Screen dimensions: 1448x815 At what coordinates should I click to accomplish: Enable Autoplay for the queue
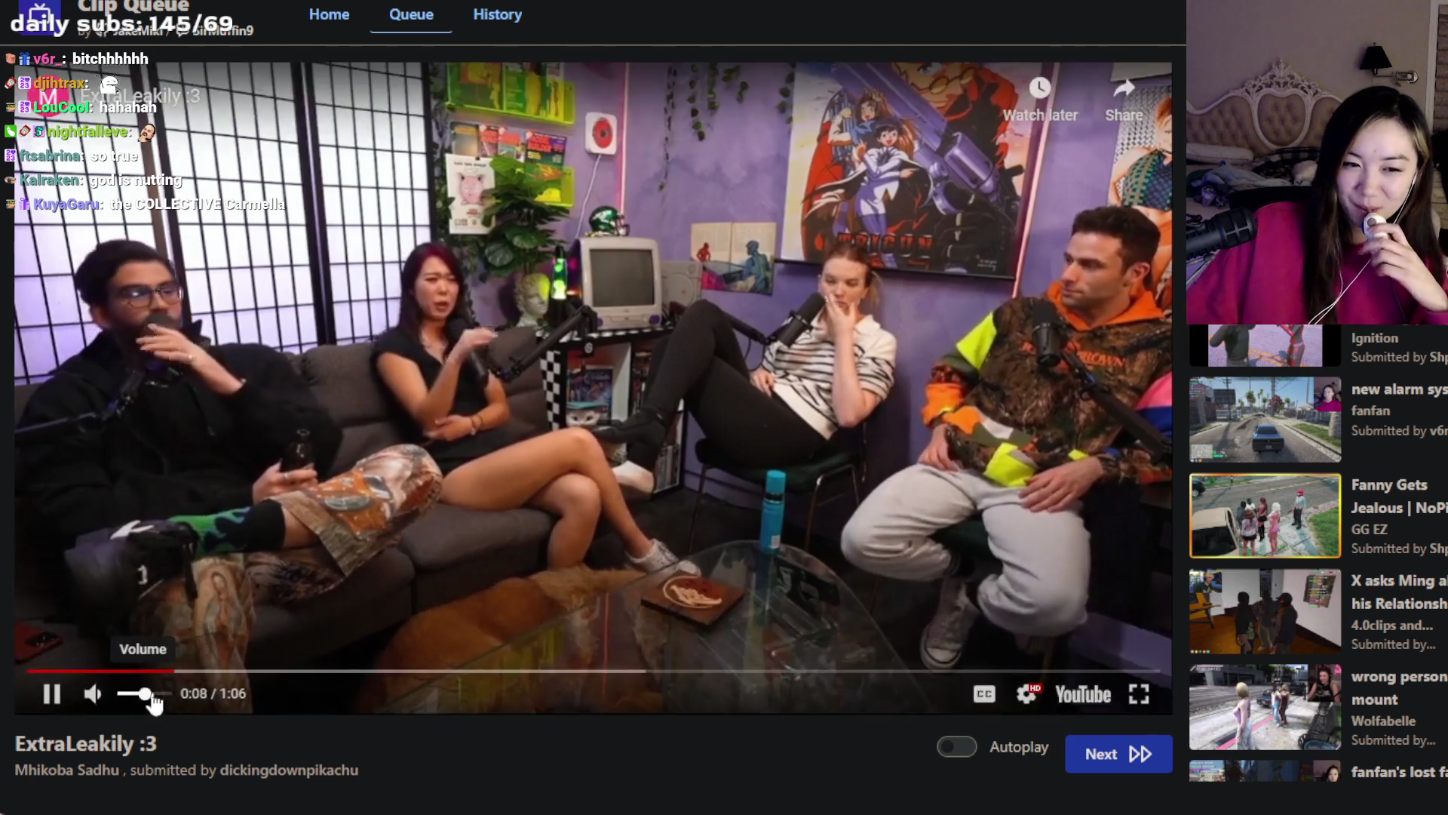point(956,747)
